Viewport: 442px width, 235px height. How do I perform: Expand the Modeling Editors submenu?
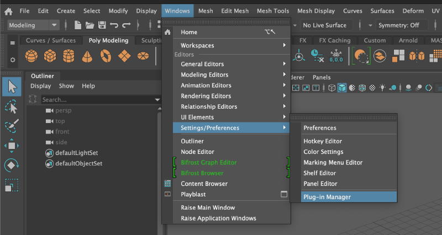click(233, 74)
